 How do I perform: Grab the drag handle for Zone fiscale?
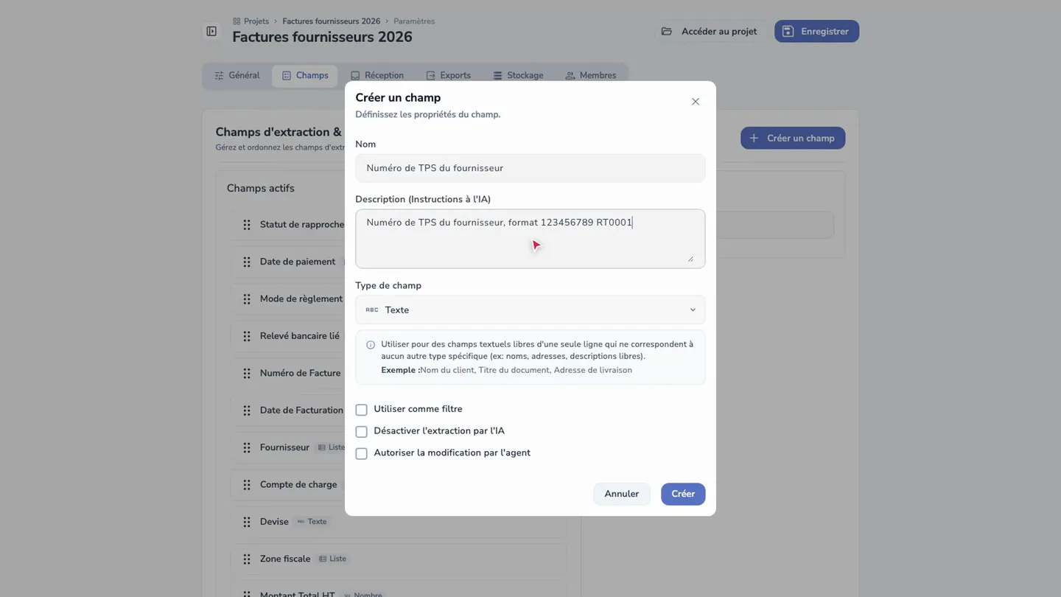[x=247, y=559]
